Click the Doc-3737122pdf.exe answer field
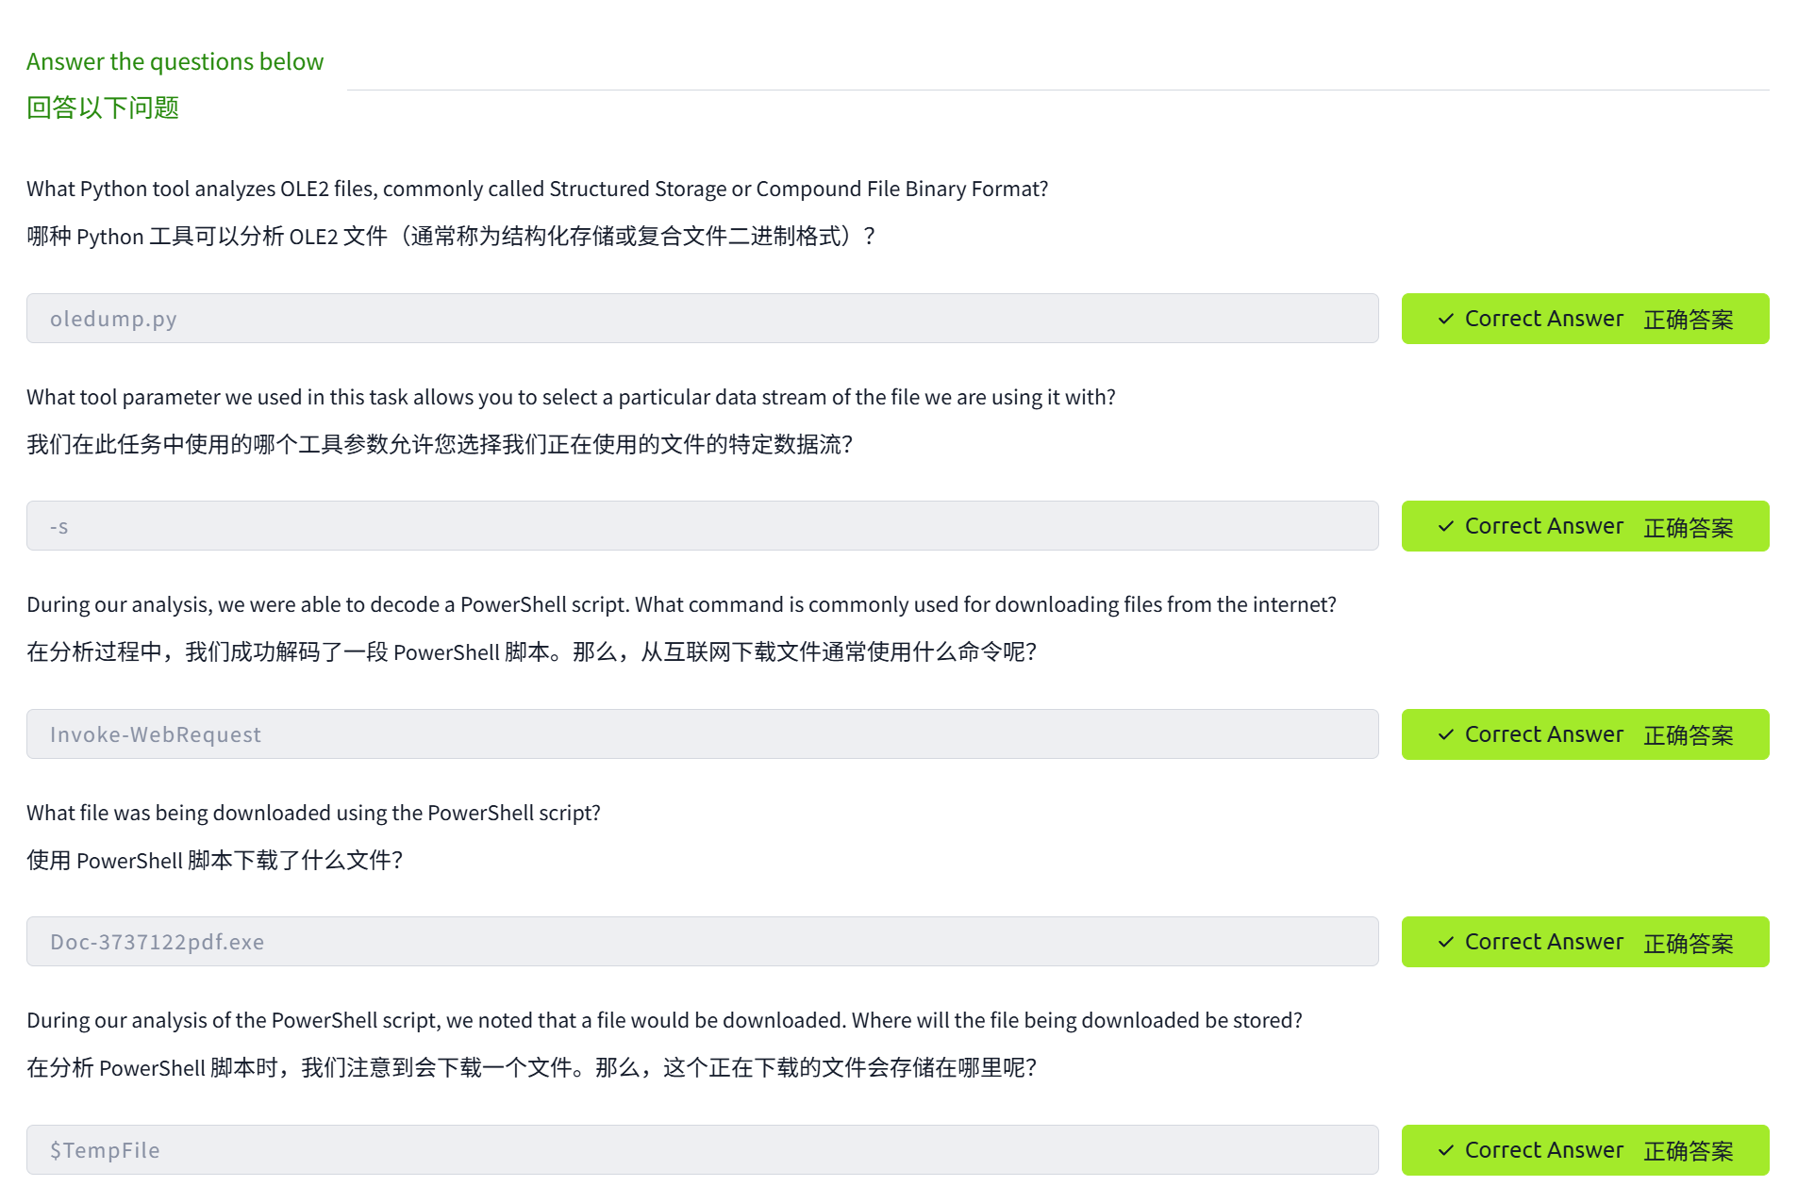 coord(702,942)
